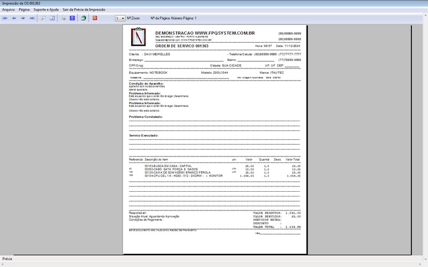The width and height of the screenshot is (428, 267).
Task: Click the DEMONSTRACAO WWW.FPQSYSTEM.COM.BR header
Action: [x=205, y=33]
